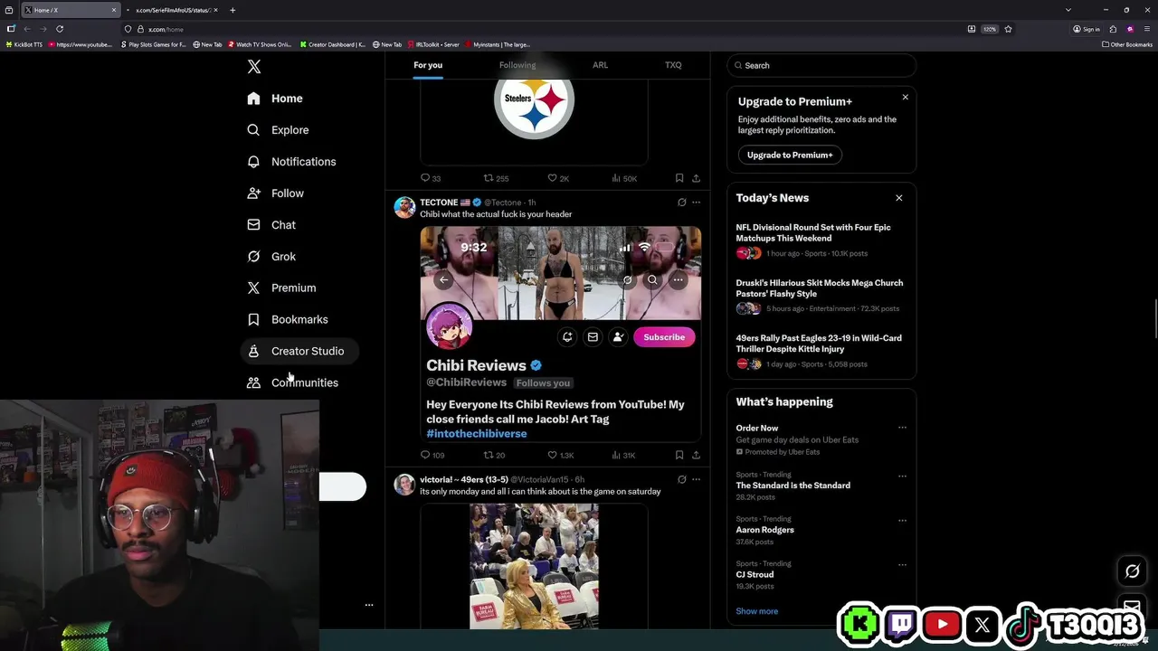Open Druski's Hilarious Skit news story
The image size is (1158, 651).
(x=821, y=296)
